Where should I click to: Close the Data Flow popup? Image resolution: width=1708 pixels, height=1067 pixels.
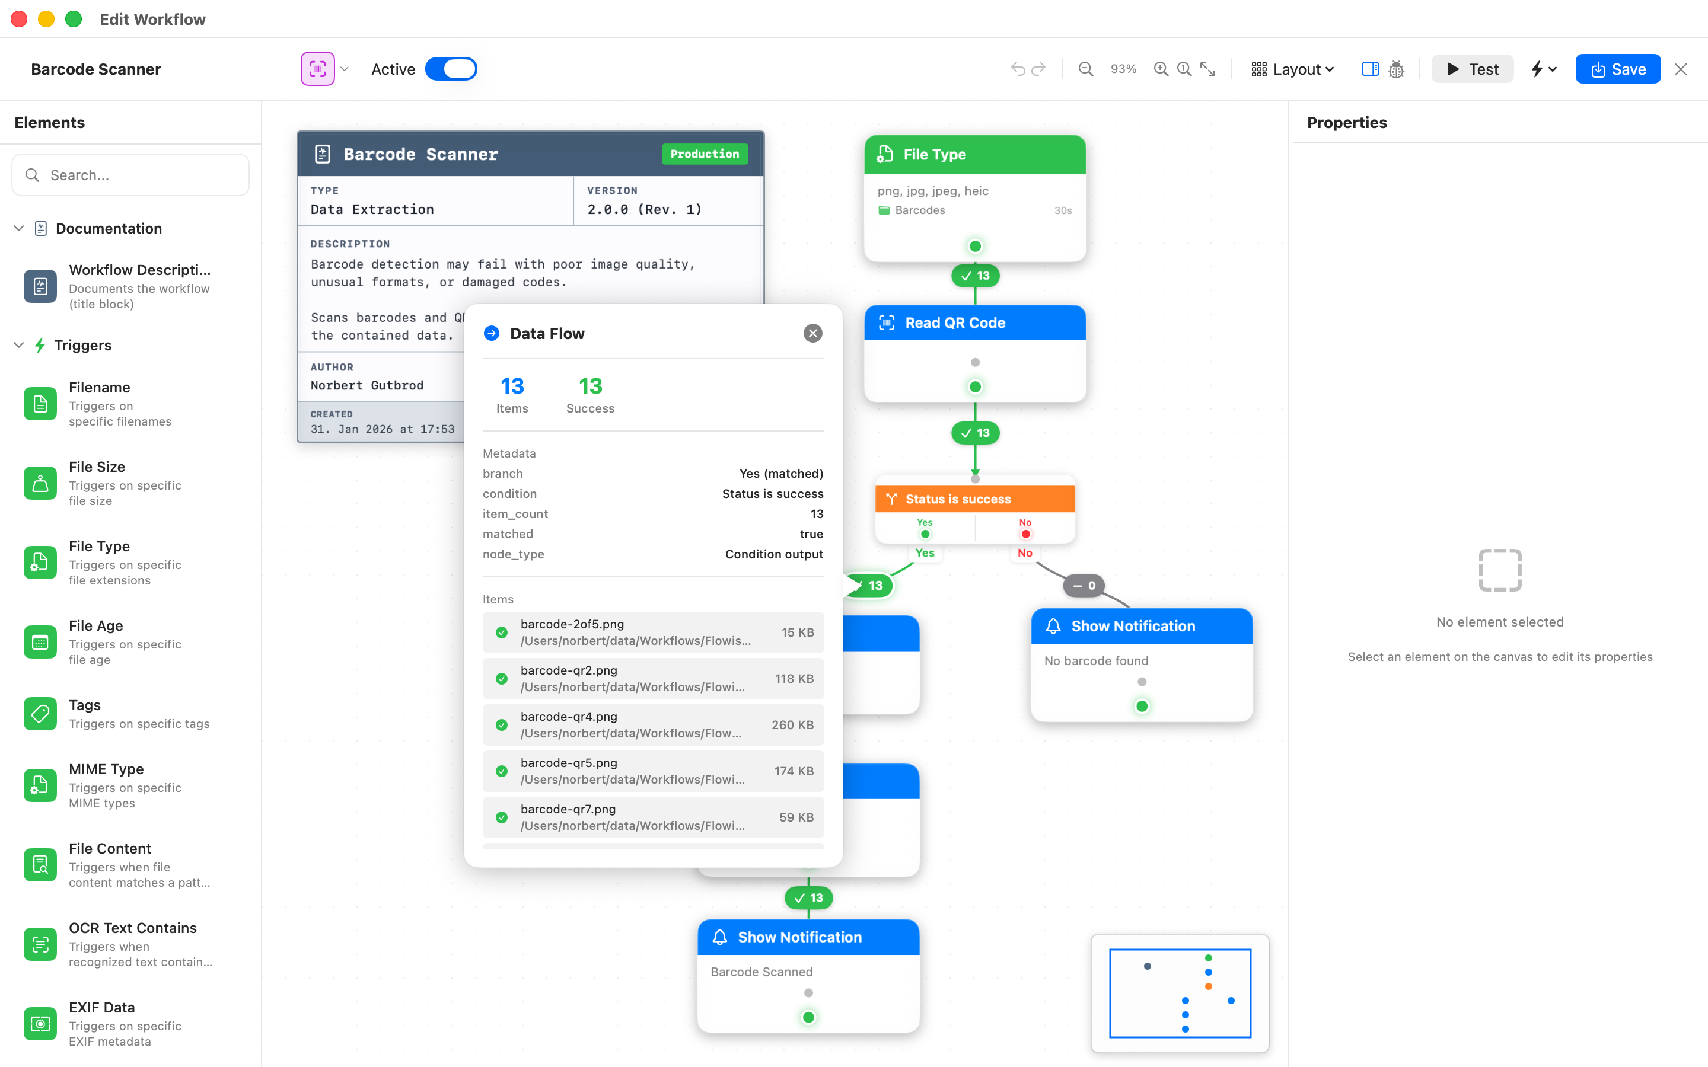click(812, 333)
